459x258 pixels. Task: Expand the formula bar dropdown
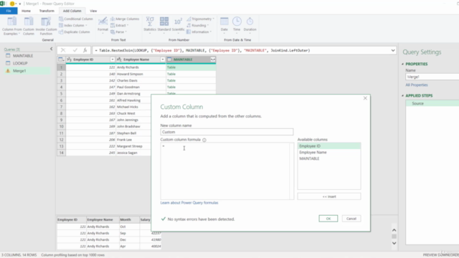[x=393, y=50]
